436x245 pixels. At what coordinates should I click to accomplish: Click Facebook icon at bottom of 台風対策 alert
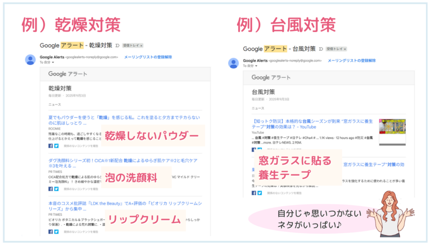254,193
